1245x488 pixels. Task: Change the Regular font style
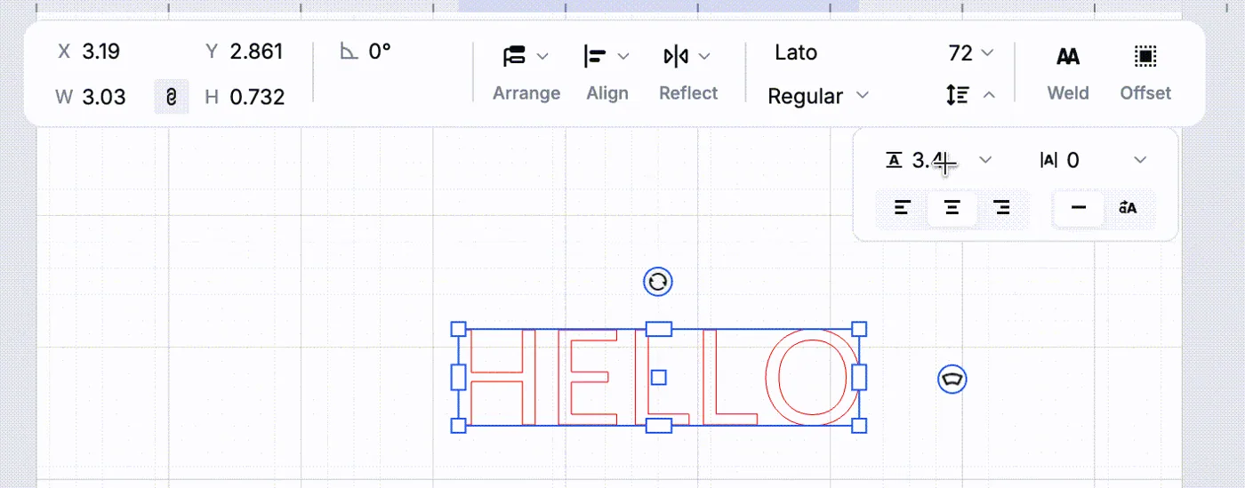click(818, 96)
